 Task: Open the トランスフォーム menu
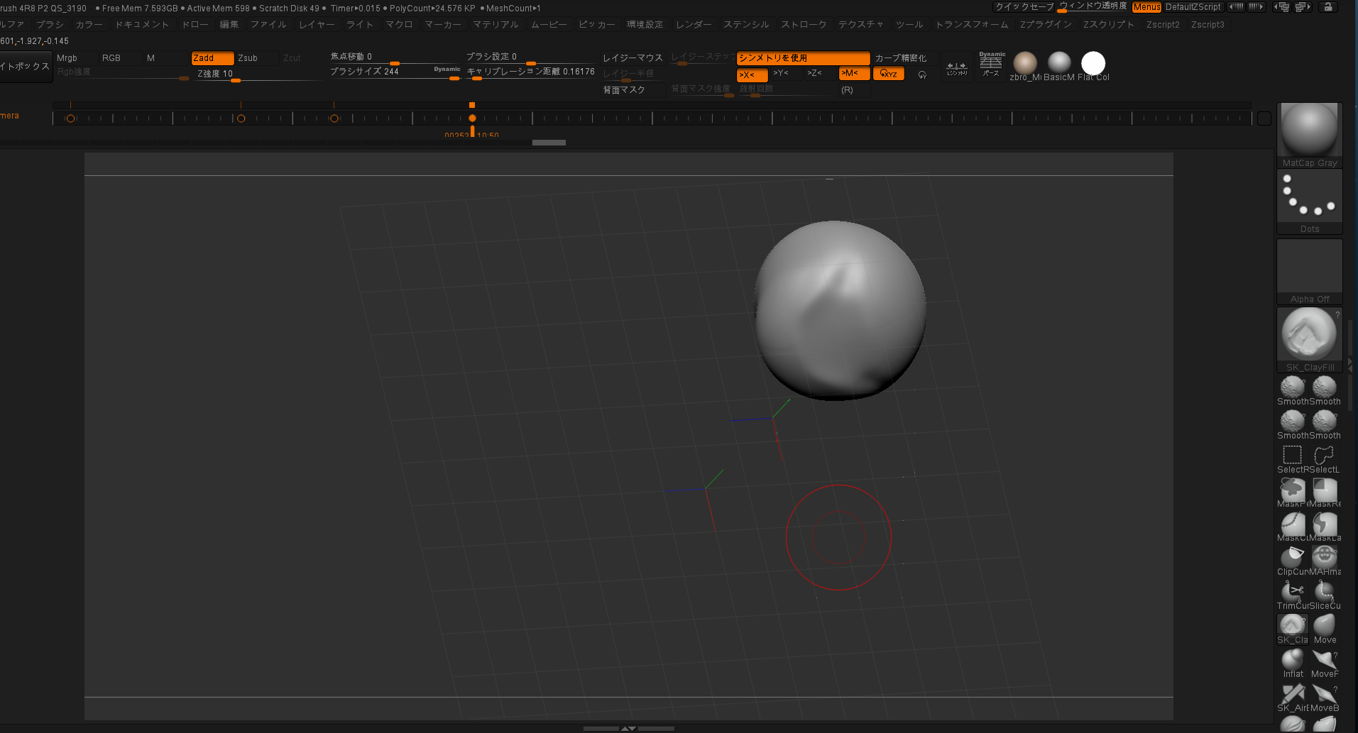coord(972,25)
